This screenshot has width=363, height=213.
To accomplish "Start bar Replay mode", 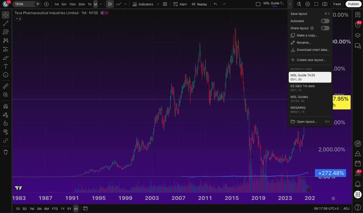I will coord(199,4).
